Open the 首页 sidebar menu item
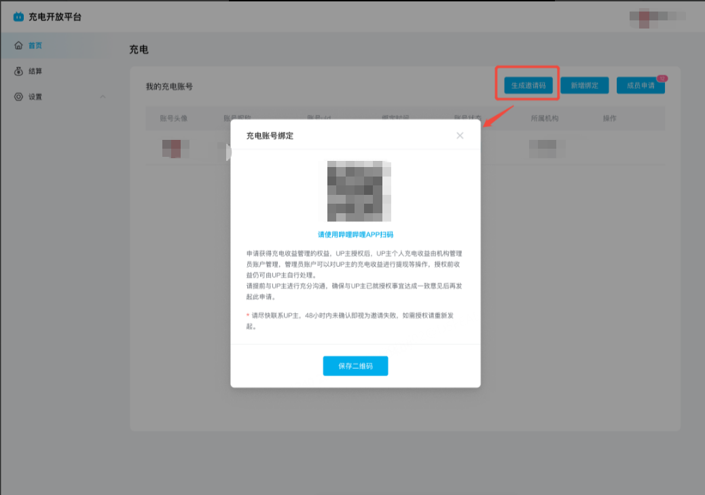 click(x=56, y=45)
